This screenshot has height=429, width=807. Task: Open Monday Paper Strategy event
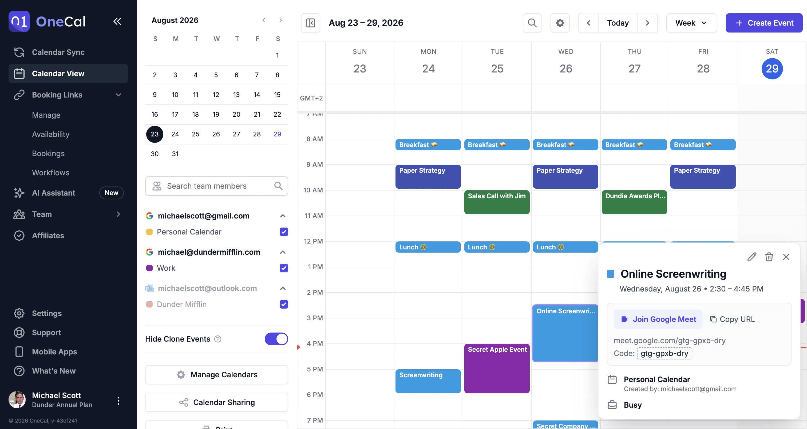428,176
